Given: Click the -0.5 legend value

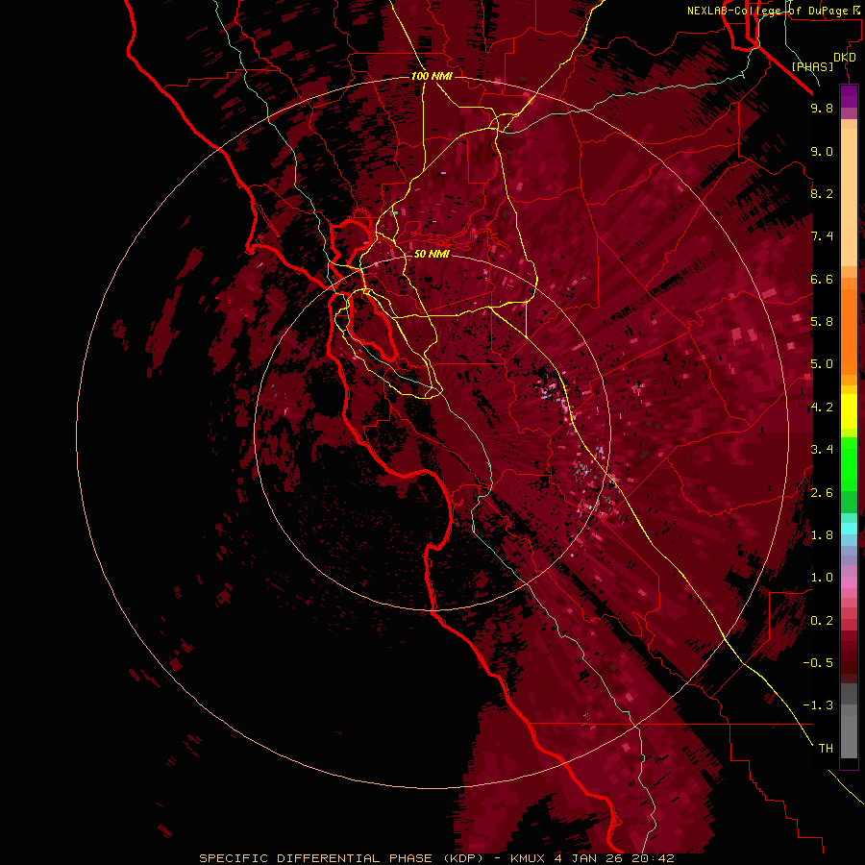Looking at the screenshot, I should (818, 663).
